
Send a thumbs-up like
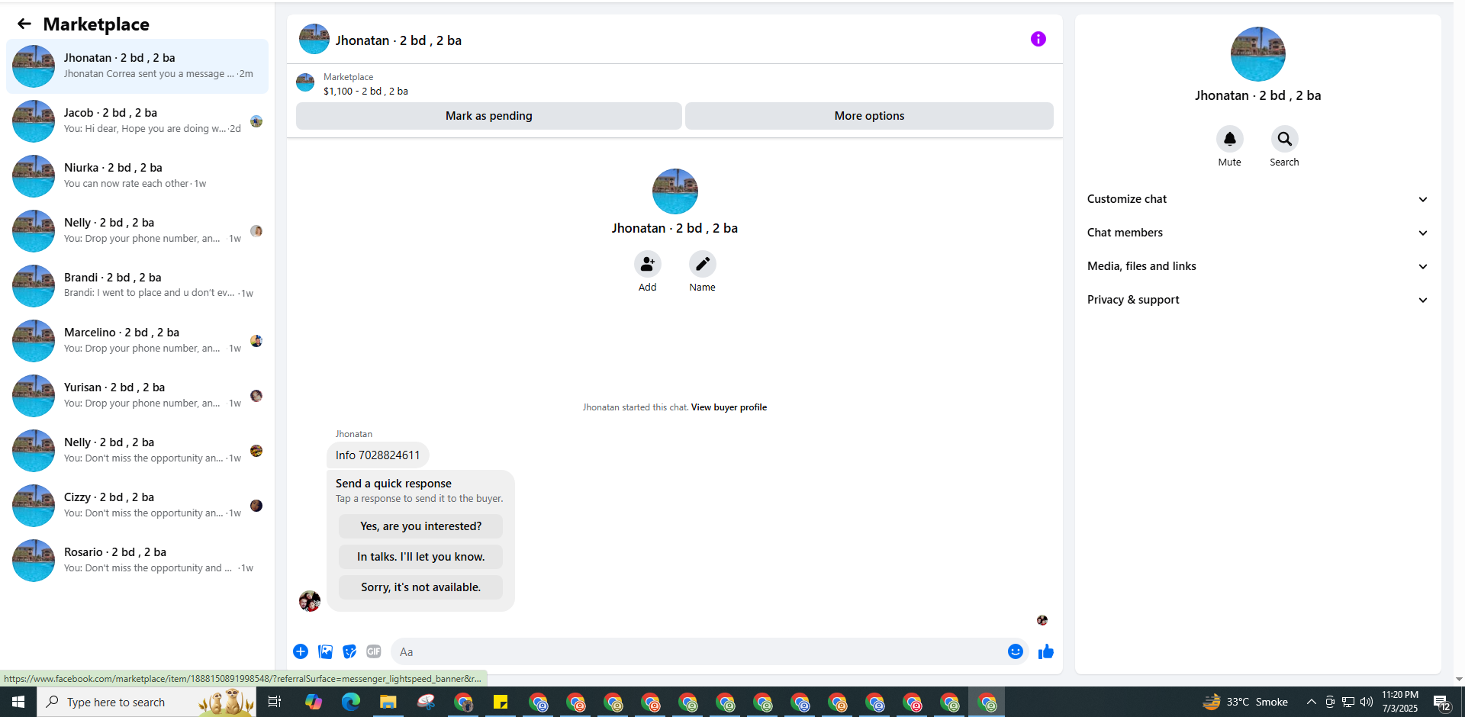click(1045, 651)
